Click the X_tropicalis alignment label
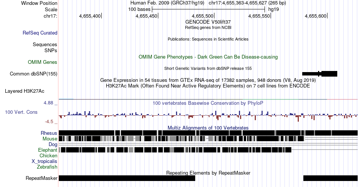 (x=44, y=161)
